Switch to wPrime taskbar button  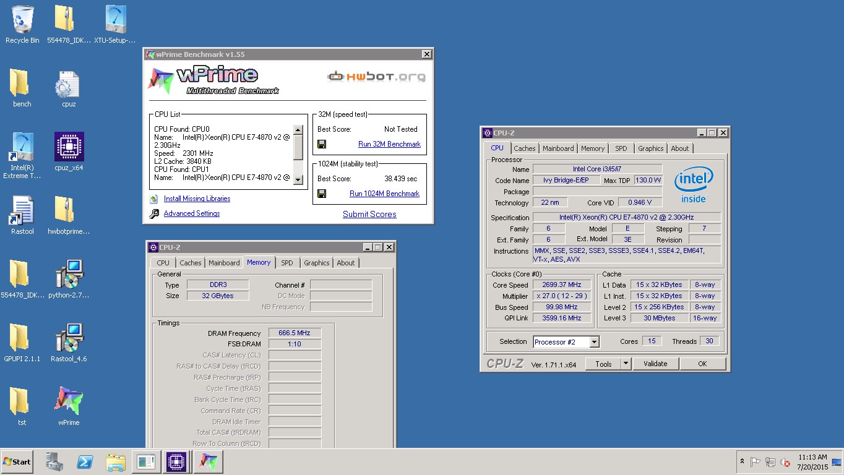(x=208, y=462)
